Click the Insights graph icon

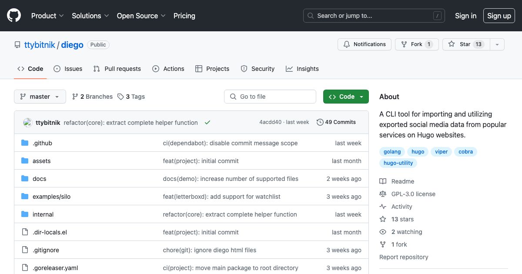pyautogui.click(x=288, y=68)
